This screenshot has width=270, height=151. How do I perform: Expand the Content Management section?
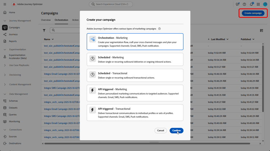[5, 84]
